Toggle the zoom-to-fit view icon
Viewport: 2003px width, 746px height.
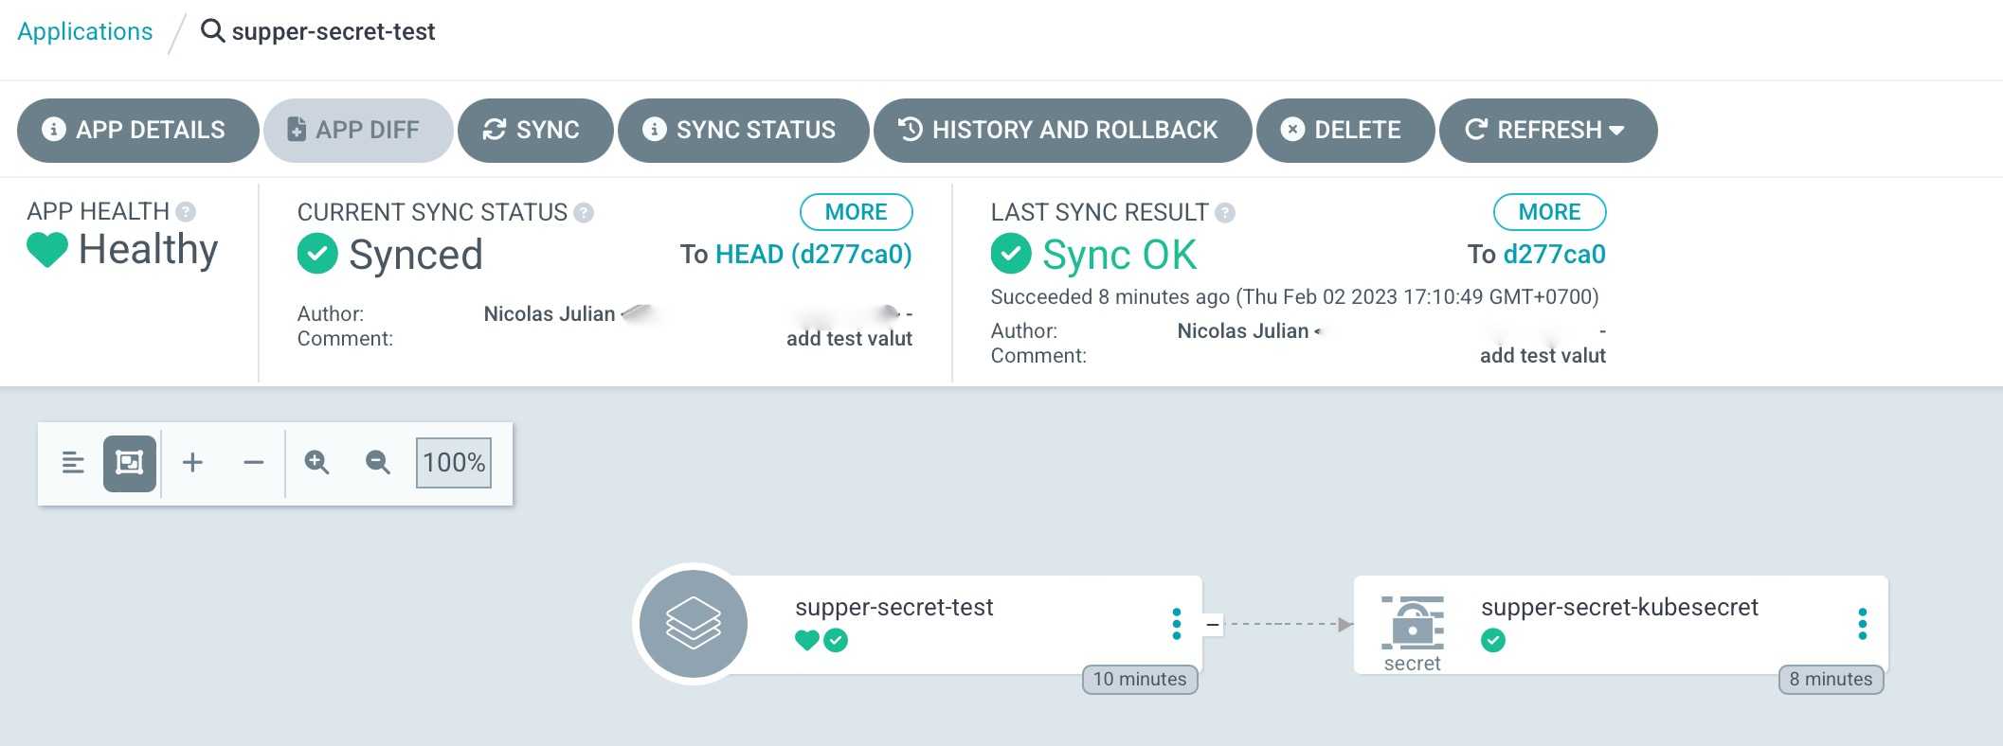pos(130,463)
